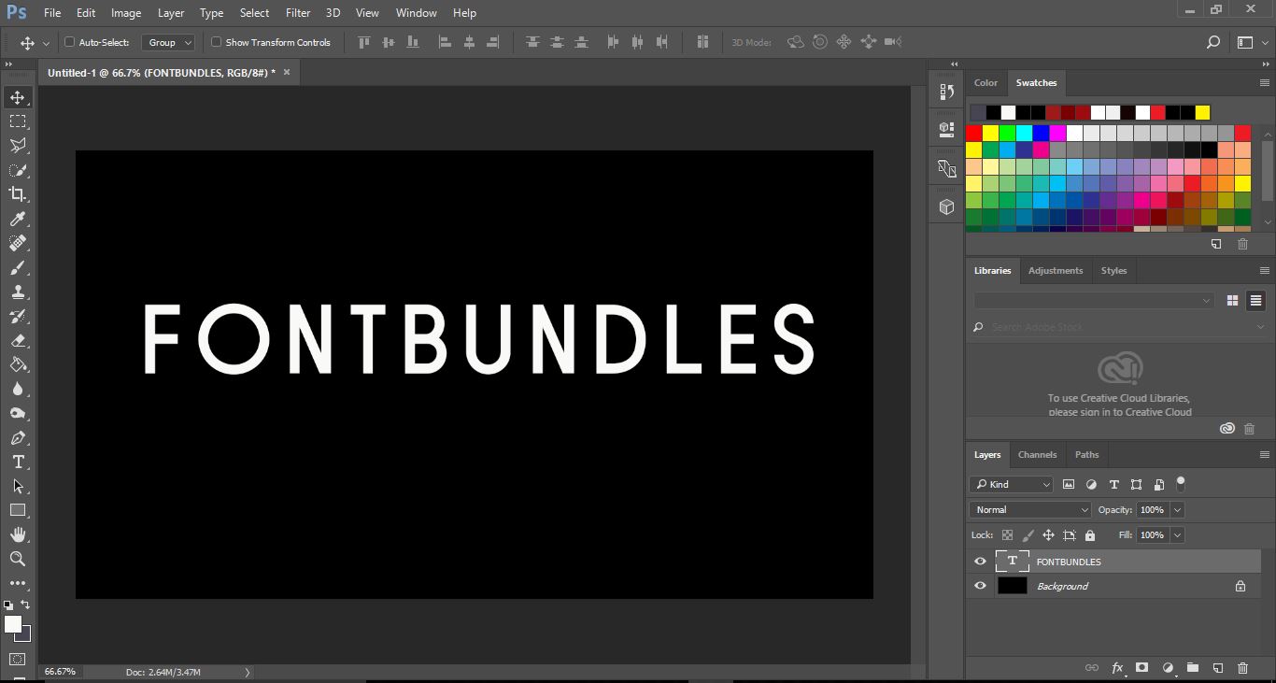
Task: Create new layer in Layers panel
Action: [1218, 668]
